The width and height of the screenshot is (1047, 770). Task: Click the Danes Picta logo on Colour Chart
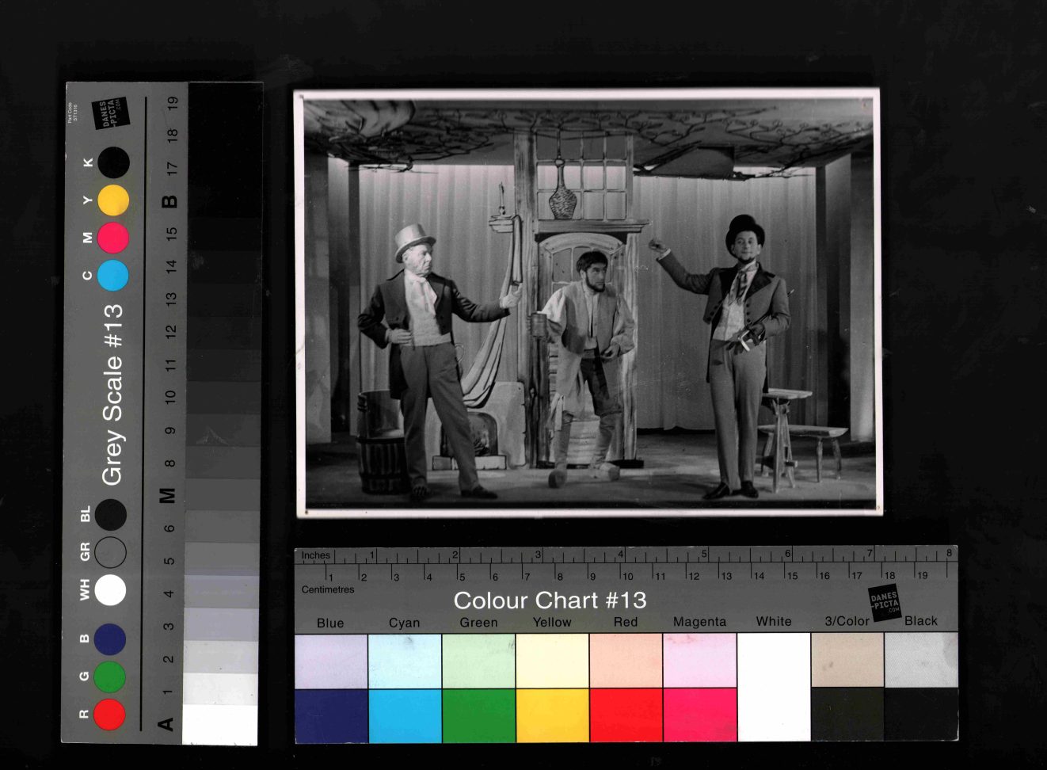(885, 604)
